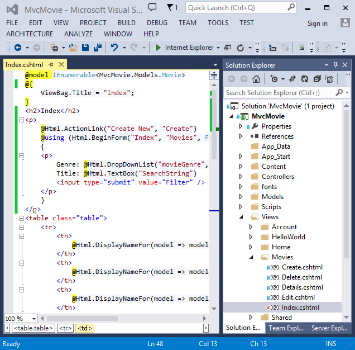The image size is (355, 350).
Task: Open the FILE menu
Action: tap(12, 23)
